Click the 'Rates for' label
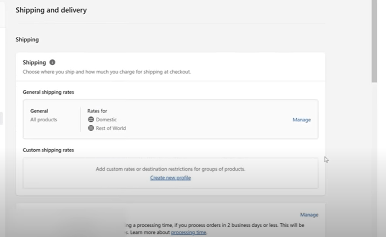The height and width of the screenshot is (237, 386). pyautogui.click(x=97, y=111)
